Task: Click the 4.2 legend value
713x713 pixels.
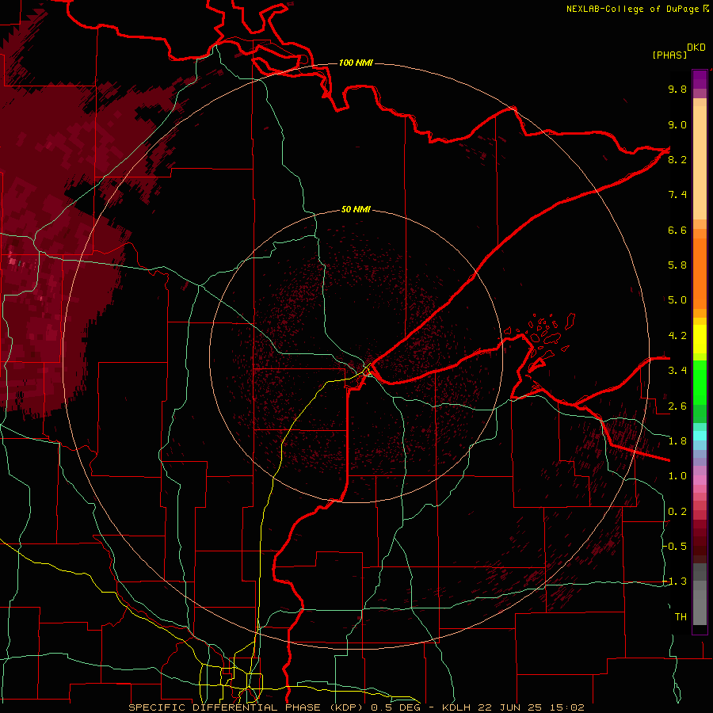Action: pos(677,336)
